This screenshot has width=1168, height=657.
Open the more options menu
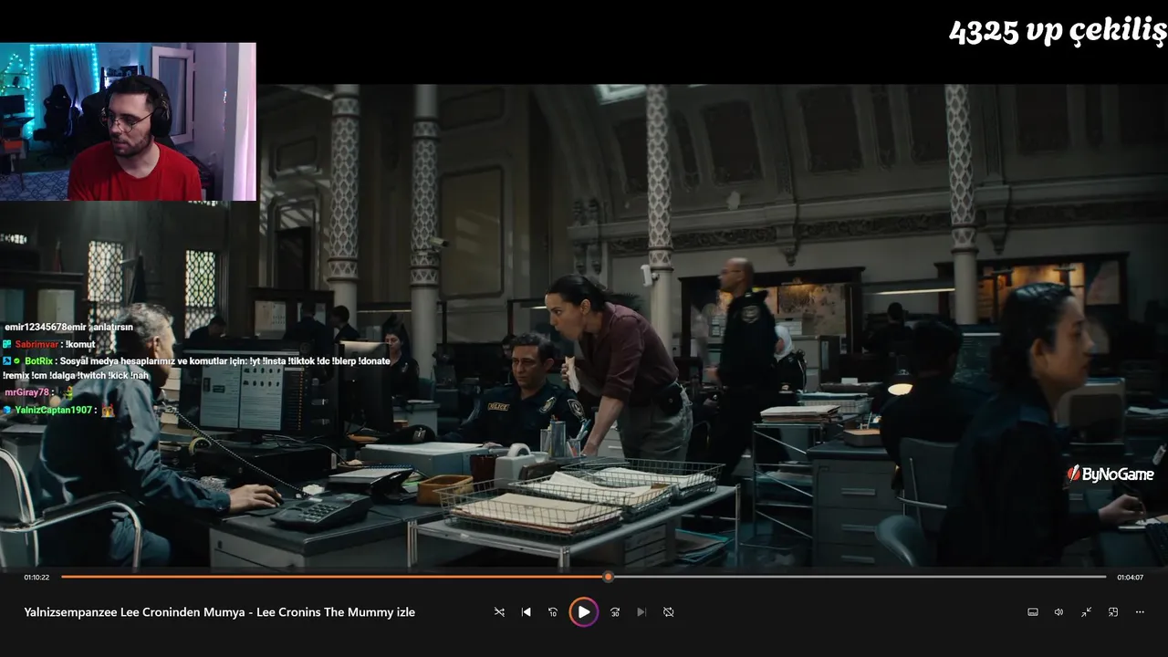[x=1140, y=612]
